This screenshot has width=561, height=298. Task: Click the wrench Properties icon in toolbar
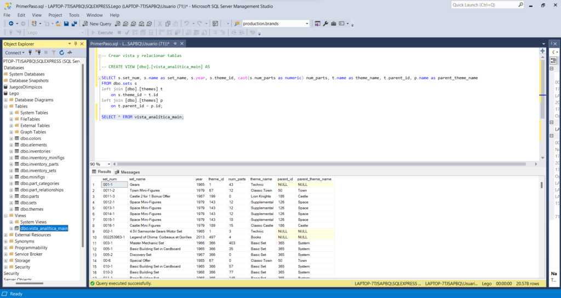(325, 24)
